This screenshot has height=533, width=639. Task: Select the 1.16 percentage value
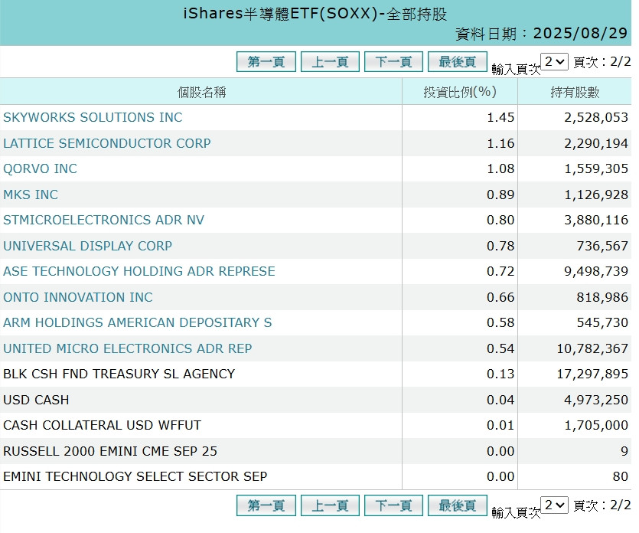[x=500, y=143]
